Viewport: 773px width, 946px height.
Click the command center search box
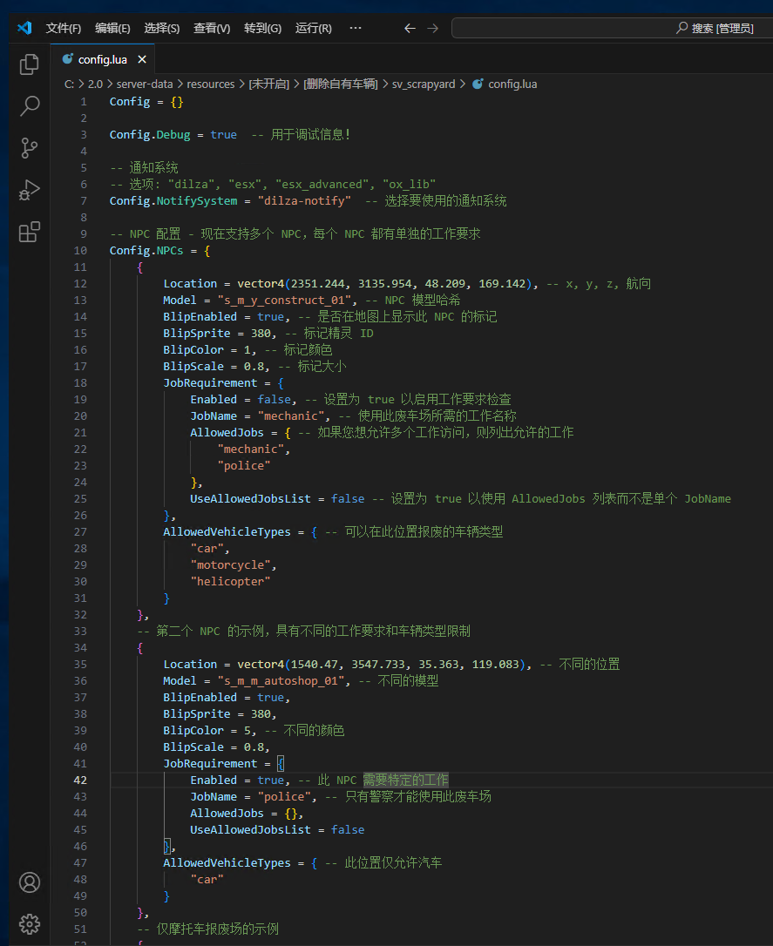(610, 28)
